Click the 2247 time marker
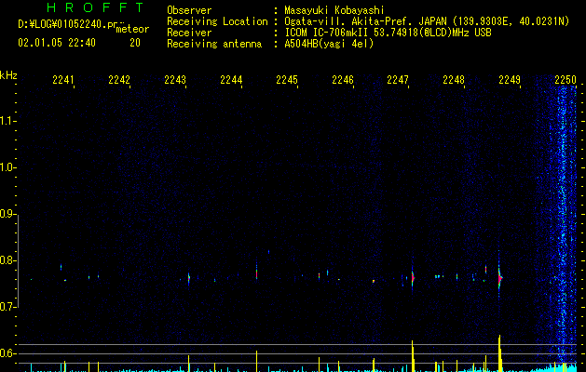The image size is (586, 372). pyautogui.click(x=398, y=80)
